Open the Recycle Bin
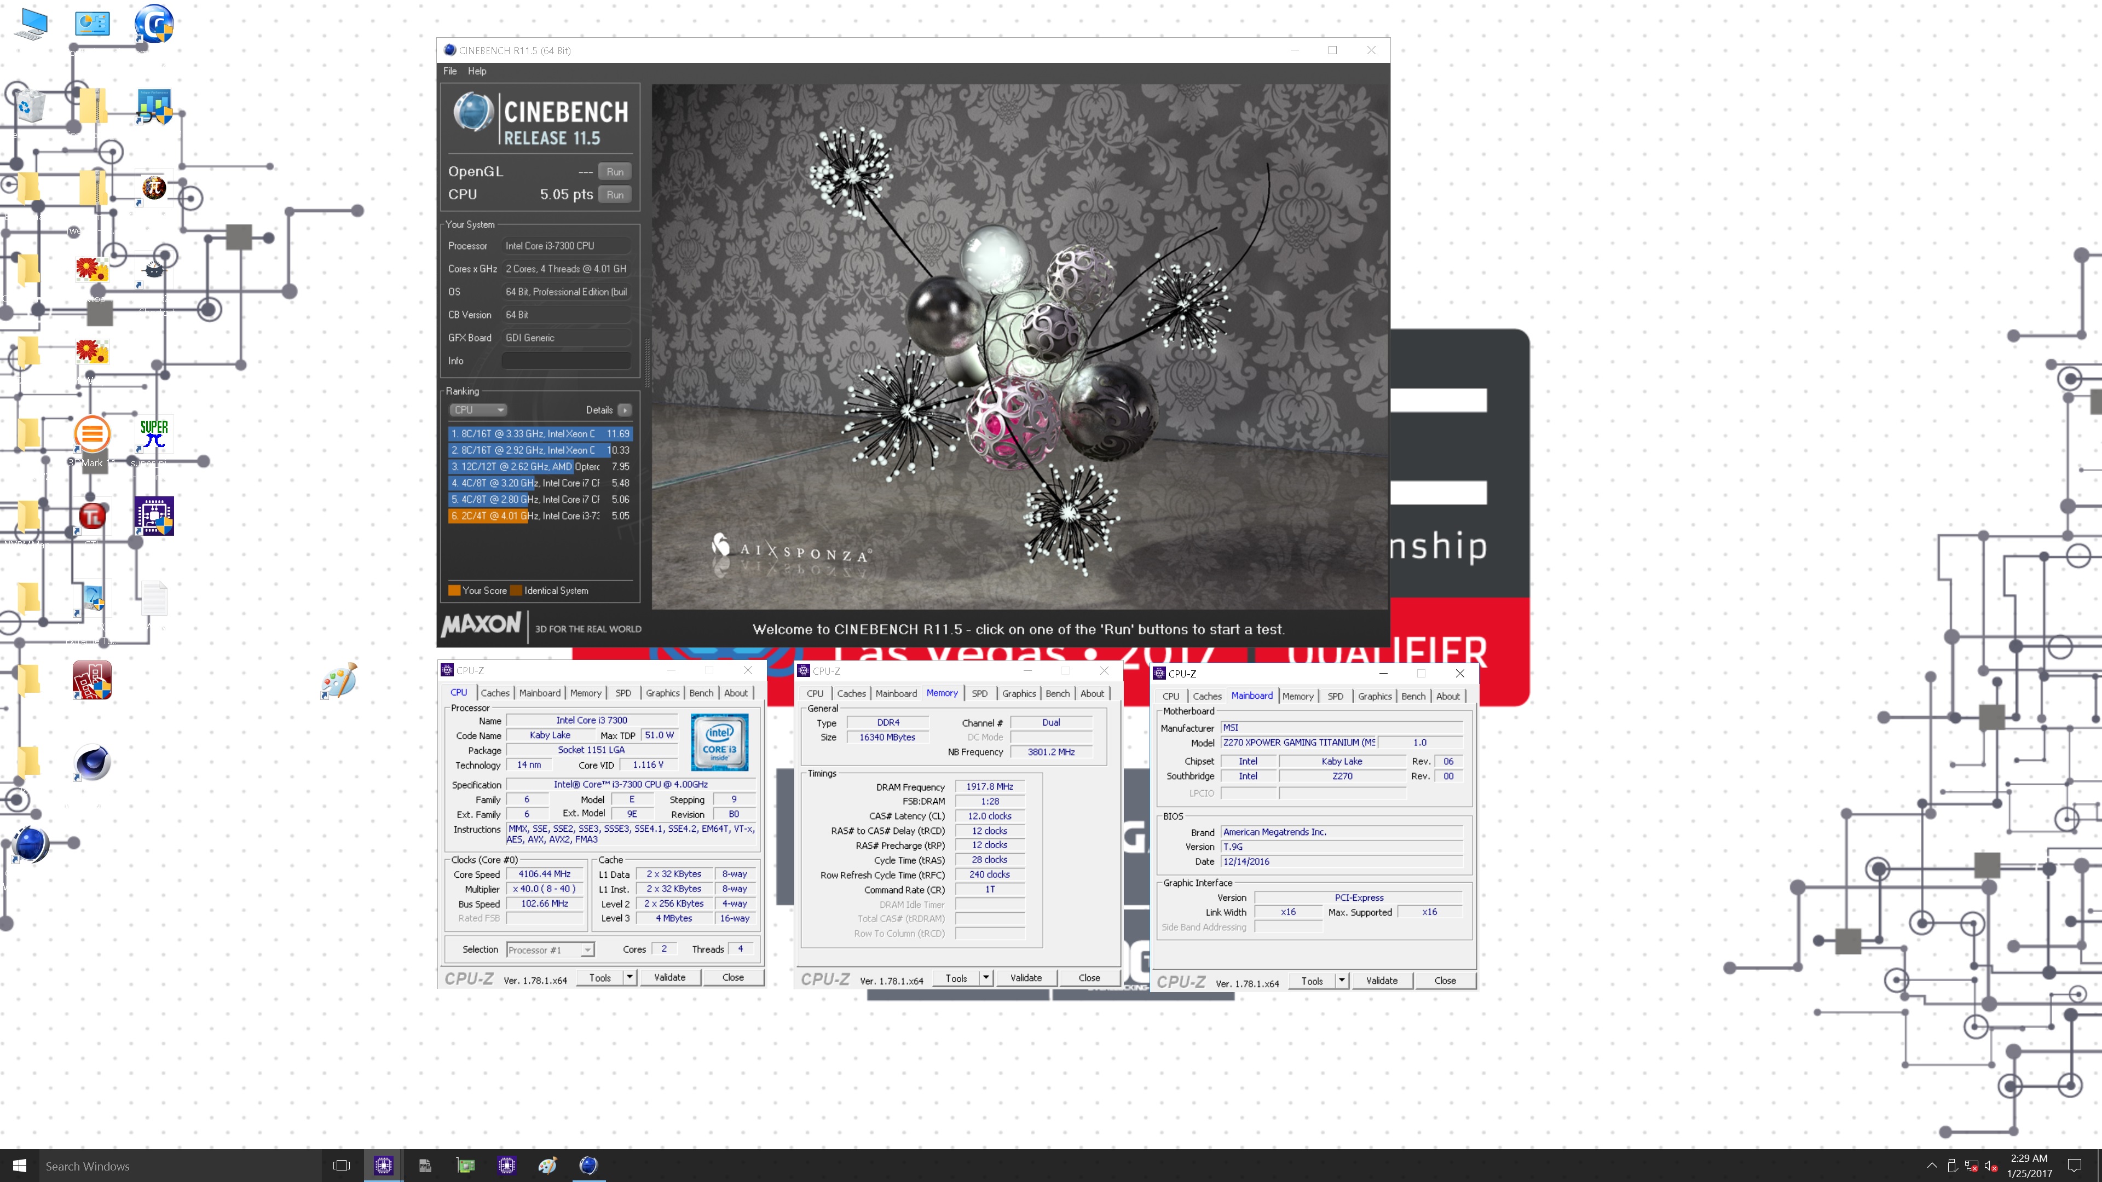2102x1182 pixels. [x=31, y=106]
